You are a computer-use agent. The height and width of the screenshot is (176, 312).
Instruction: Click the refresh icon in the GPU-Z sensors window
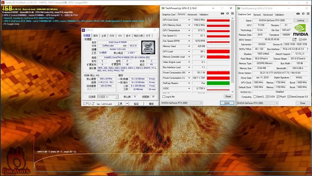pyautogui.click(x=227, y=14)
